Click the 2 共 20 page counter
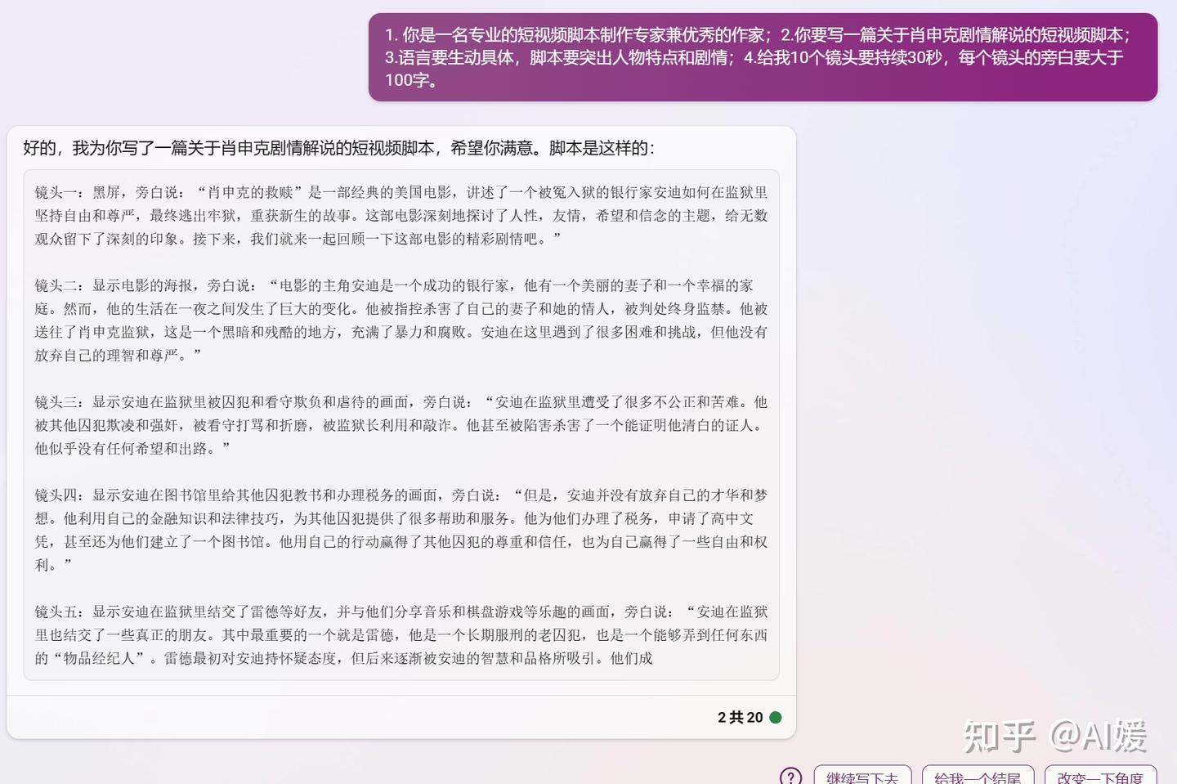This screenshot has height=784, width=1177. point(738,717)
